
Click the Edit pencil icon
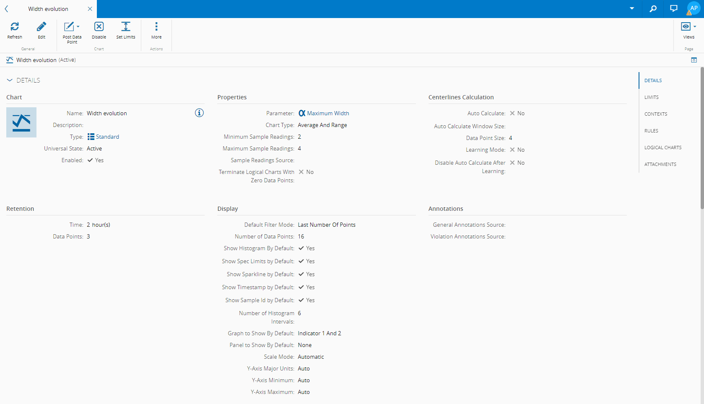pyautogui.click(x=42, y=27)
